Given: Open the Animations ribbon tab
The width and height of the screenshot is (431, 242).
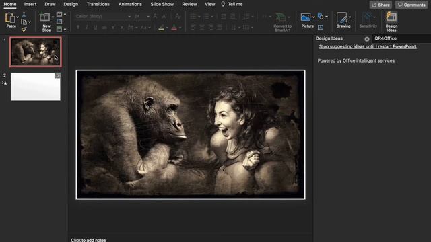Looking at the screenshot, I should click(x=130, y=4).
